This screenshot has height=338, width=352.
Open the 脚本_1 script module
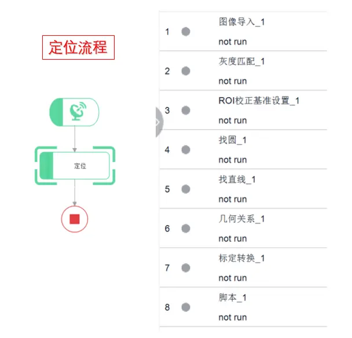pos(243,307)
